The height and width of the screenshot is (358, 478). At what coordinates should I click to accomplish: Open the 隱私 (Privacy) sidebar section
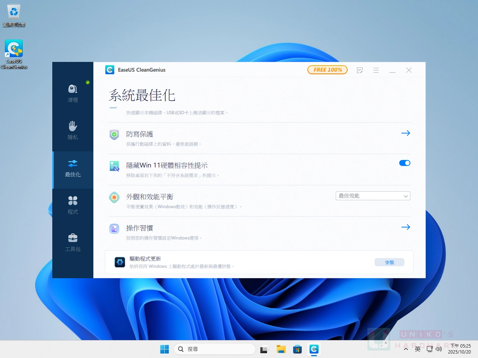73,131
